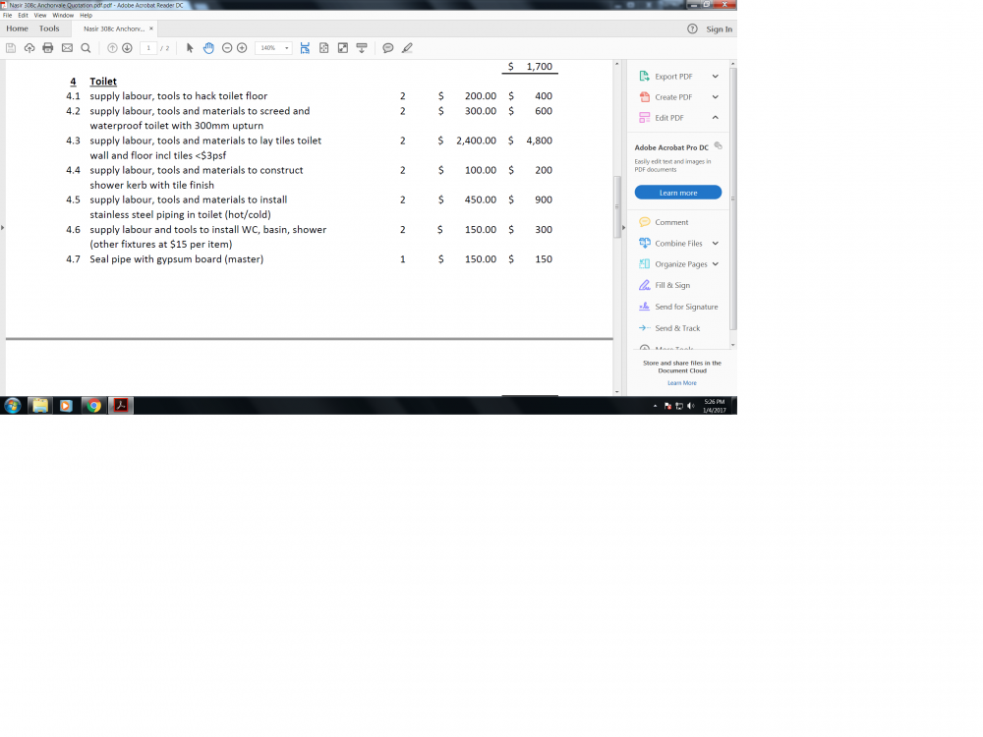Switch to the Home tab
The height and width of the screenshot is (737, 983).
17,28
